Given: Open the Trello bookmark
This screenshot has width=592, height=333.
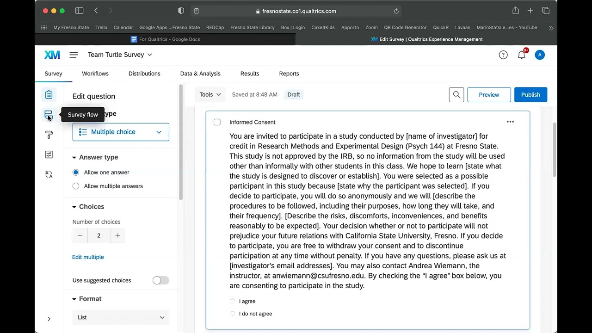Looking at the screenshot, I should pos(101,28).
